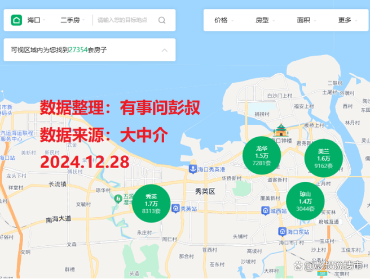Click the 道客新村 map label

(x=277, y=180)
